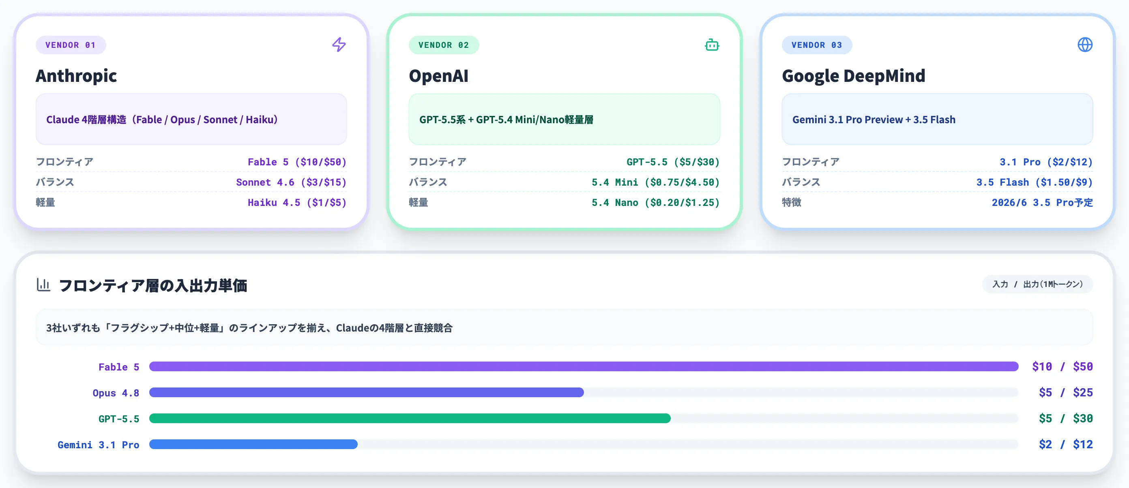Viewport: 1129px width, 488px height.
Task: Click 5.4 Nano ($0.20/$1.25) value
Action: [655, 202]
